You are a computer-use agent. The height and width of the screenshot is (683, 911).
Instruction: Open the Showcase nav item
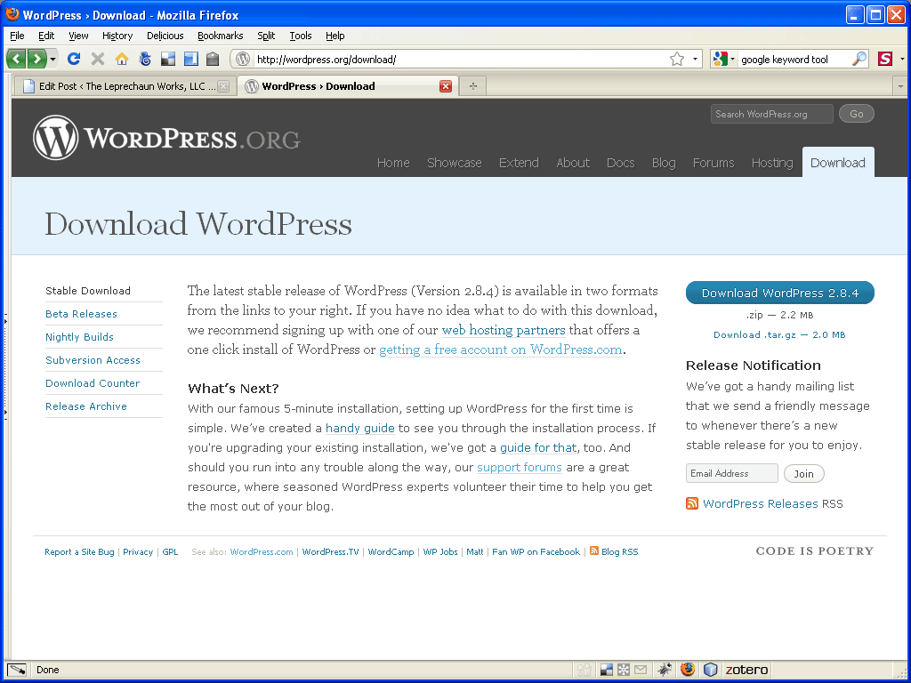click(x=455, y=163)
